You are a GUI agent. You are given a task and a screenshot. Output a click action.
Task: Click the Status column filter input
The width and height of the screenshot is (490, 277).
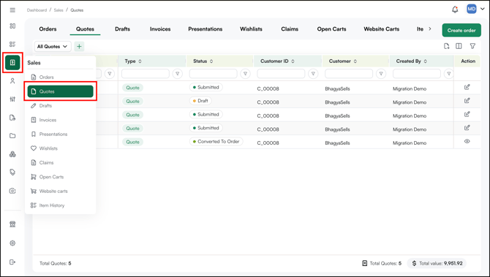213,74
